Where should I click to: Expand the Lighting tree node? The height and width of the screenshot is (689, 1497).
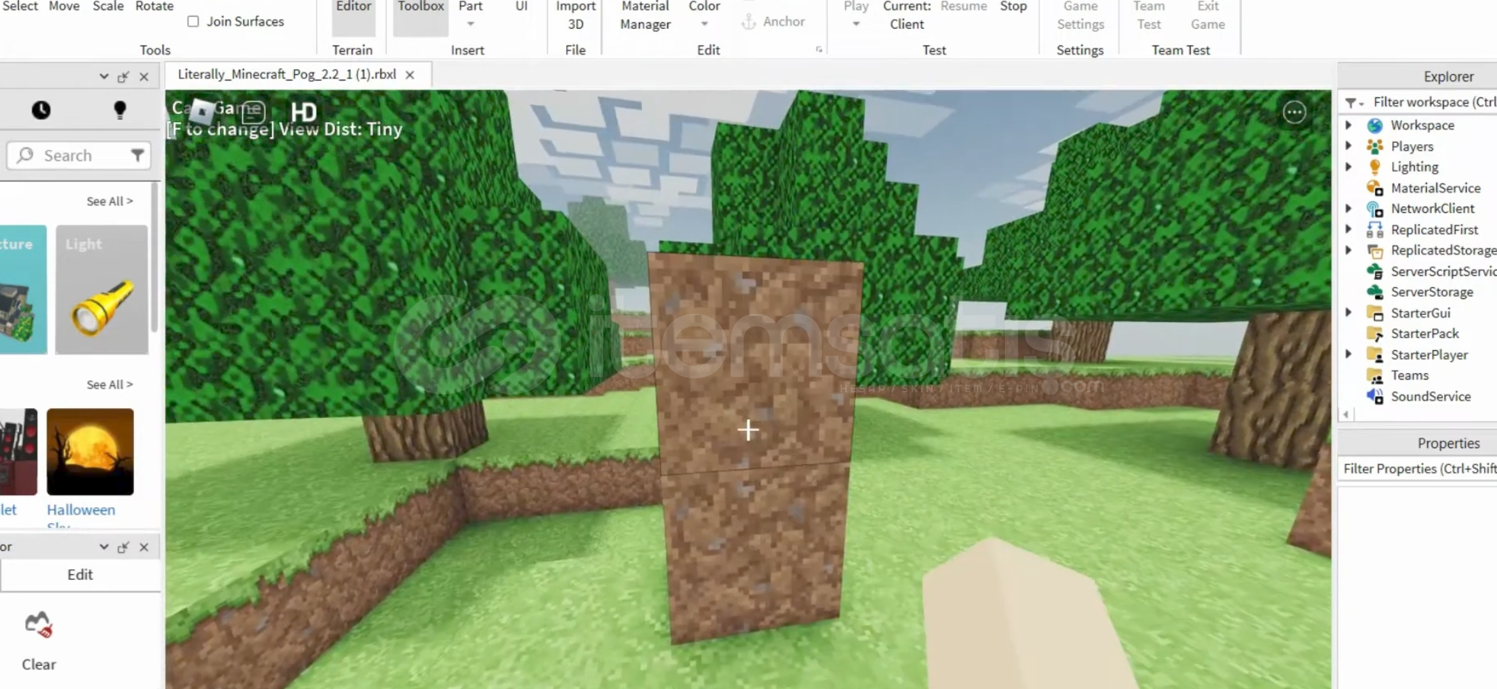1348,167
